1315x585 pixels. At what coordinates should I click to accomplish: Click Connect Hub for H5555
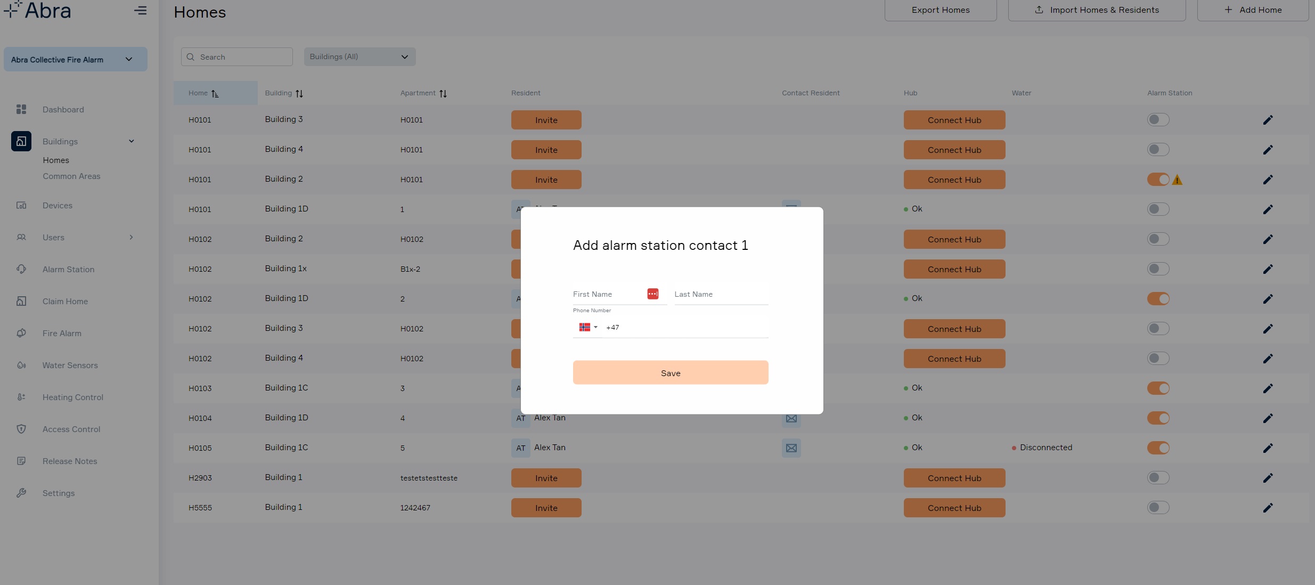coord(954,508)
